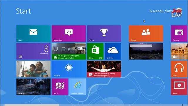Open the SkyDrive tile
188x106 pixels.
(113, 51)
